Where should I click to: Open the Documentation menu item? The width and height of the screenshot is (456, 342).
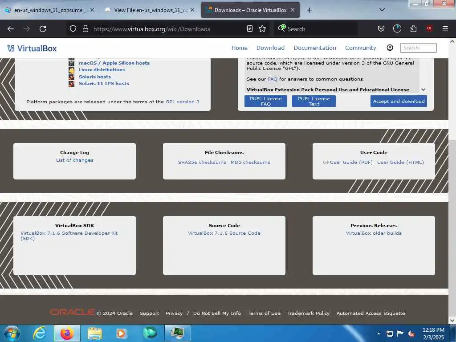315,48
